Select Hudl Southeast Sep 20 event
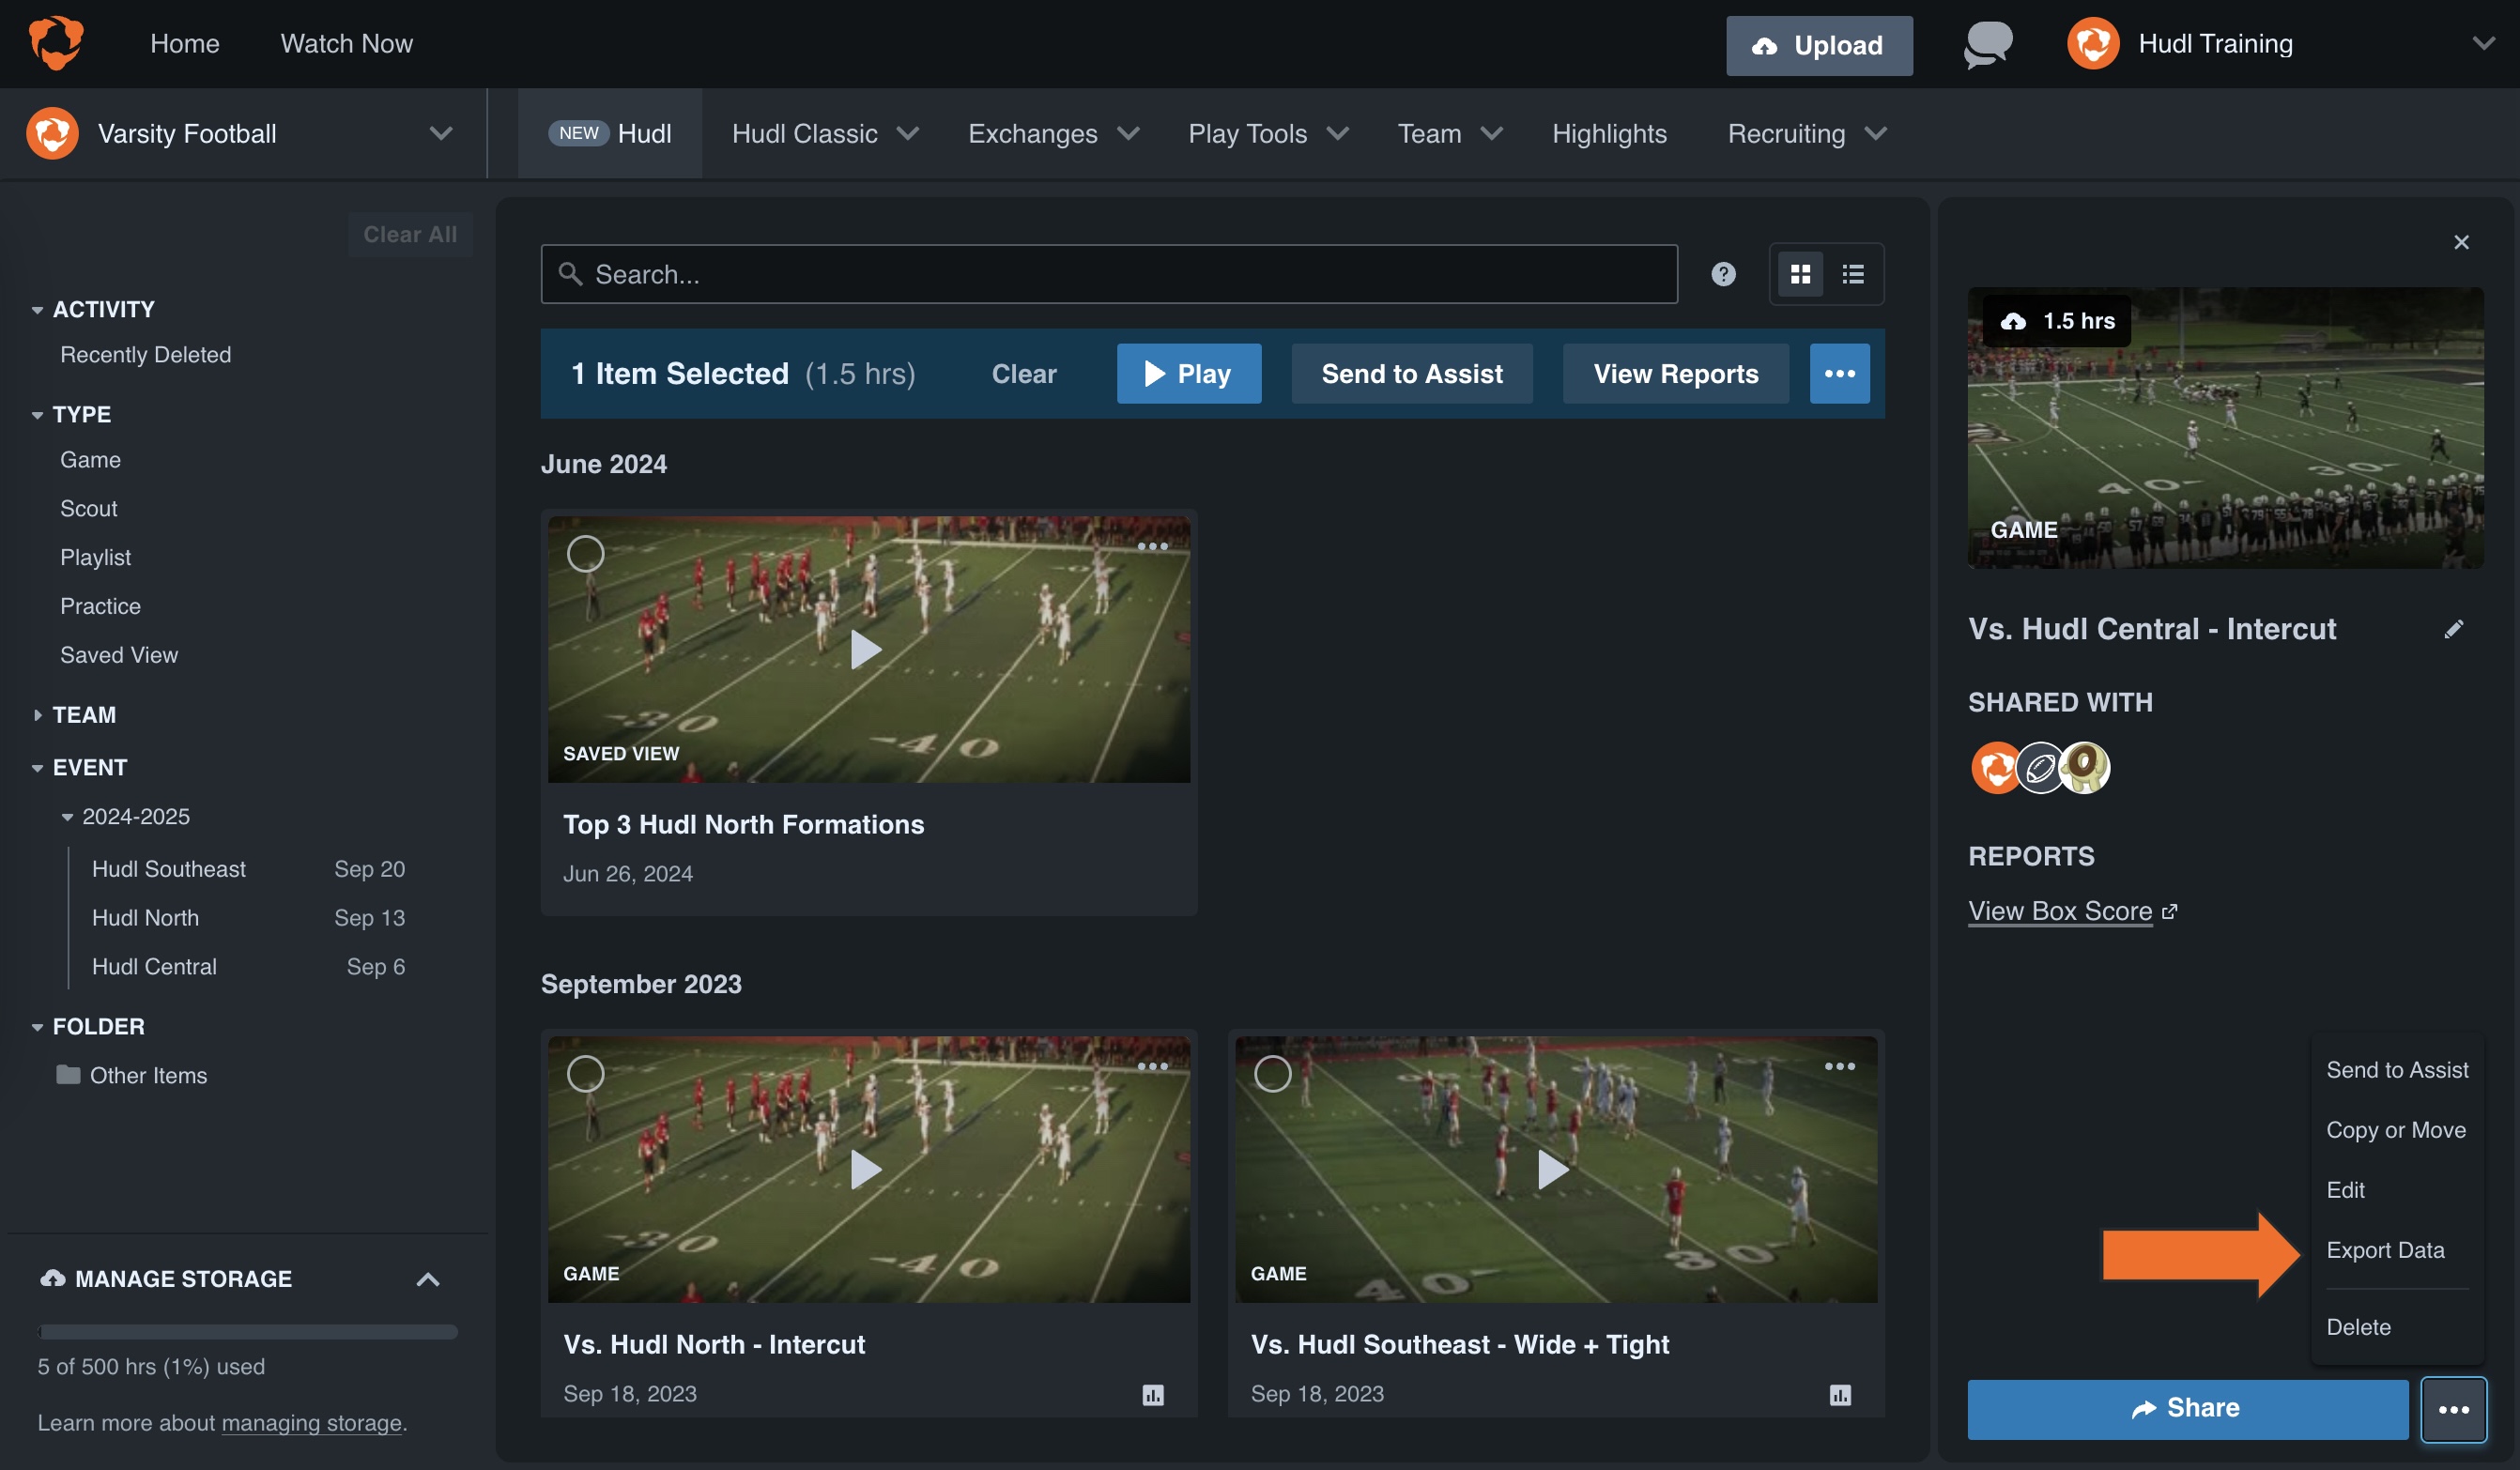The image size is (2520, 1470). tap(248, 869)
